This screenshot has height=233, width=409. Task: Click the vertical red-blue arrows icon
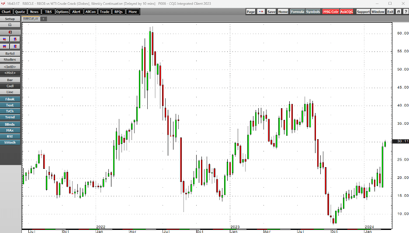(15, 39)
